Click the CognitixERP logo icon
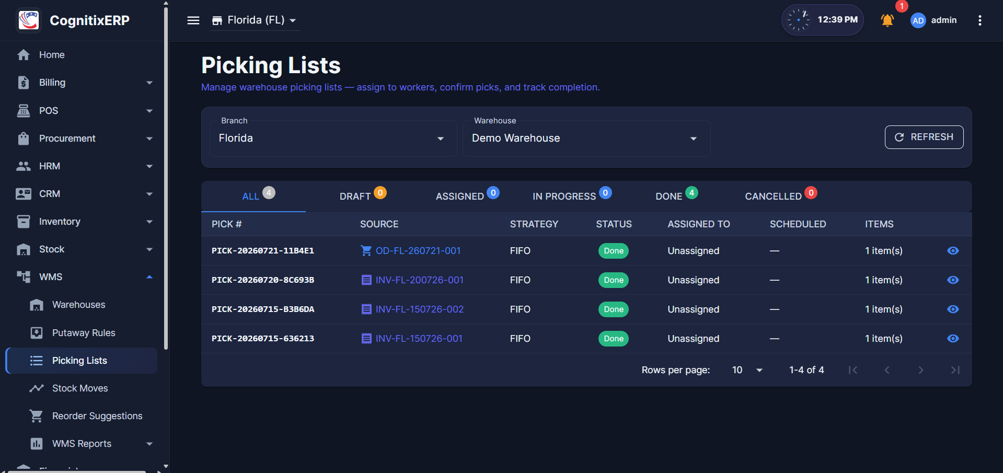Screen dimensions: 1003x473 tap(29, 20)
